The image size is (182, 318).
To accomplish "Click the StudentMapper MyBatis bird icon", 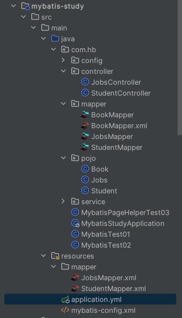I will pyautogui.click(x=85, y=147).
